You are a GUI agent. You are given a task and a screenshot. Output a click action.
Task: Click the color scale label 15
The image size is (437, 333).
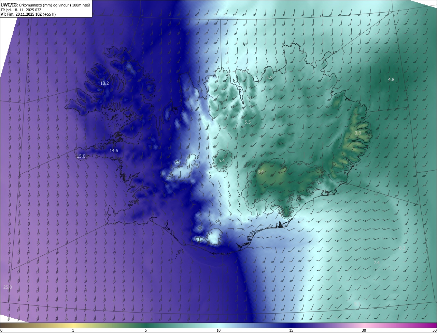[x=291, y=330]
